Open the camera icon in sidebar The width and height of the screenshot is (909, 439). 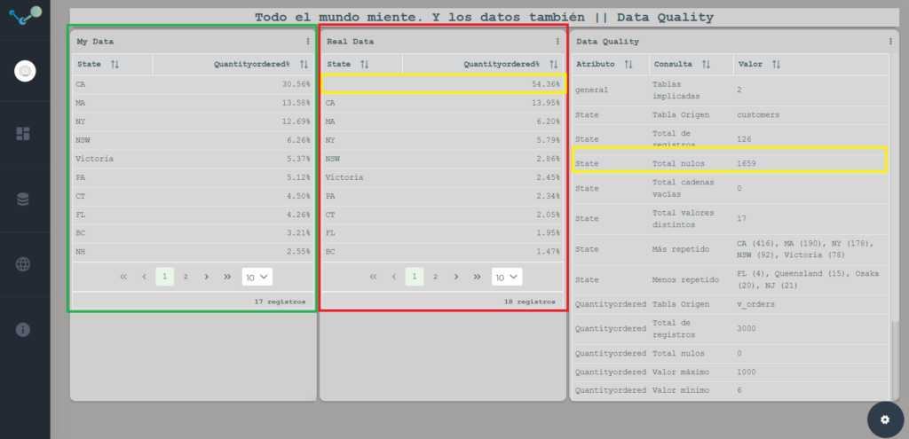(25, 71)
